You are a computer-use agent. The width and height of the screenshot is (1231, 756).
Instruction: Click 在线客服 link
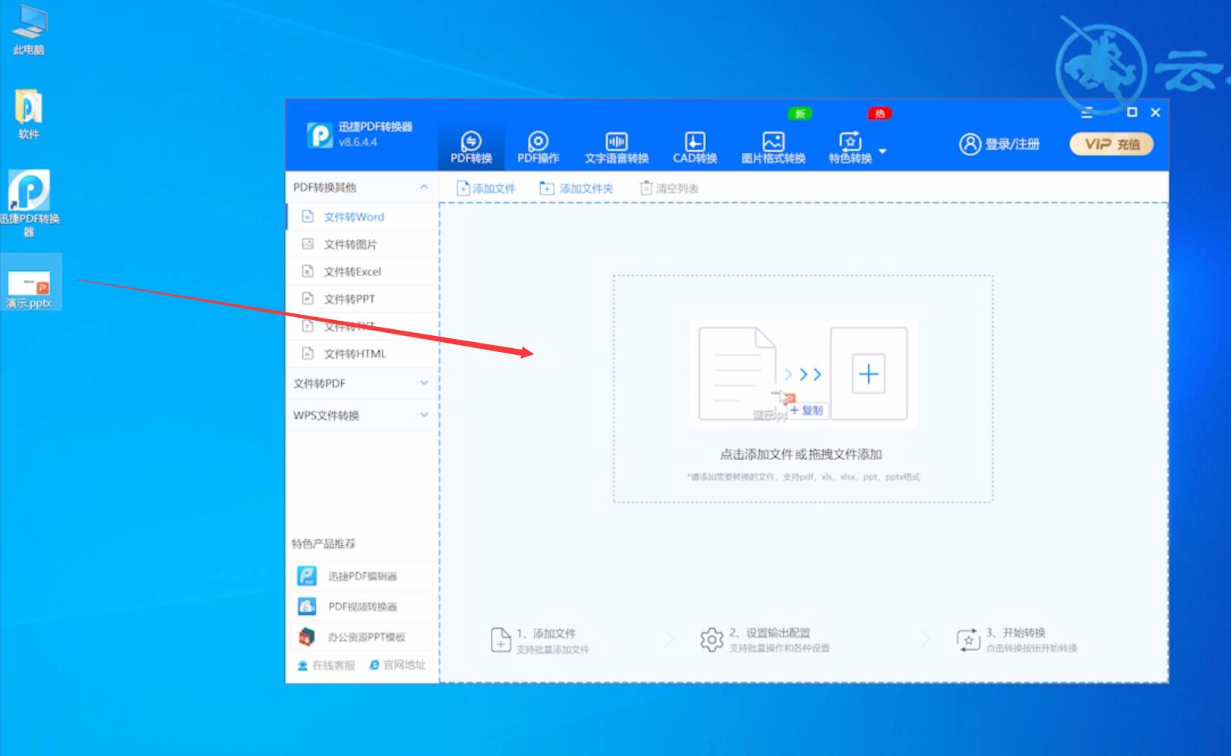pyautogui.click(x=326, y=665)
